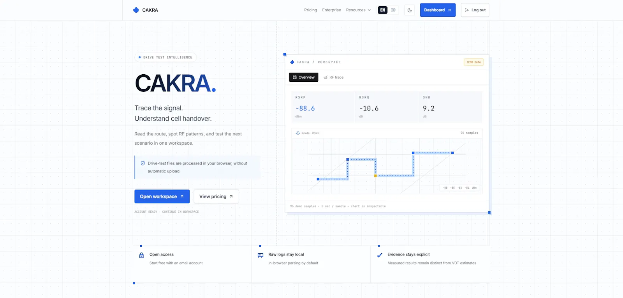Viewport: 623px width, 298px height.
Task: Expand the Resources dropdown menu
Action: pyautogui.click(x=358, y=10)
